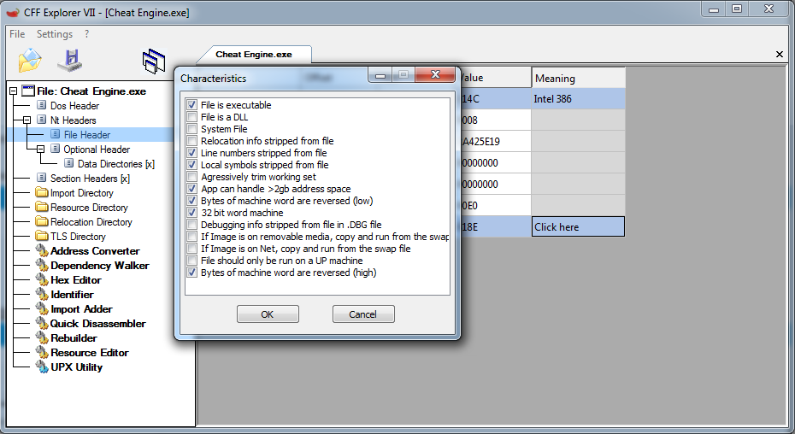The height and width of the screenshot is (434, 795).
Task: Click the CFF Explorer title bar icon
Action: [x=12, y=12]
